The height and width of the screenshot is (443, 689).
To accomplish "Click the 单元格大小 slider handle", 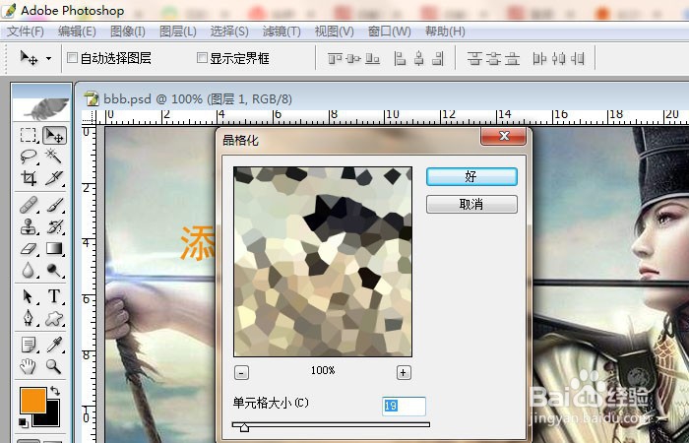I will (244, 426).
